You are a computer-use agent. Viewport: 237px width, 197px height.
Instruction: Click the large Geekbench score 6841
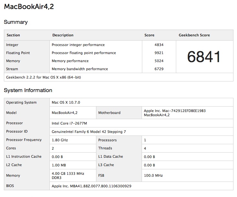204,57
